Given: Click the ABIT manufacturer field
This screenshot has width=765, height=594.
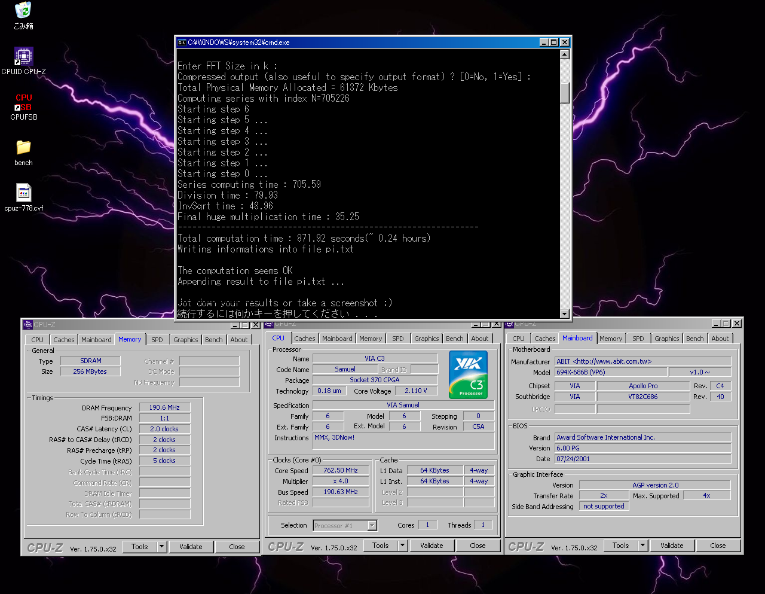Looking at the screenshot, I should coord(643,361).
